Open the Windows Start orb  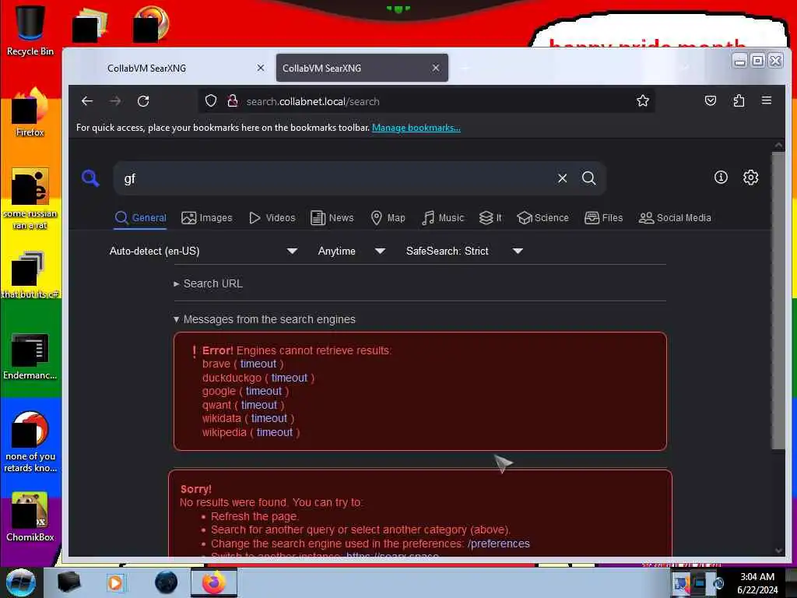(x=21, y=582)
